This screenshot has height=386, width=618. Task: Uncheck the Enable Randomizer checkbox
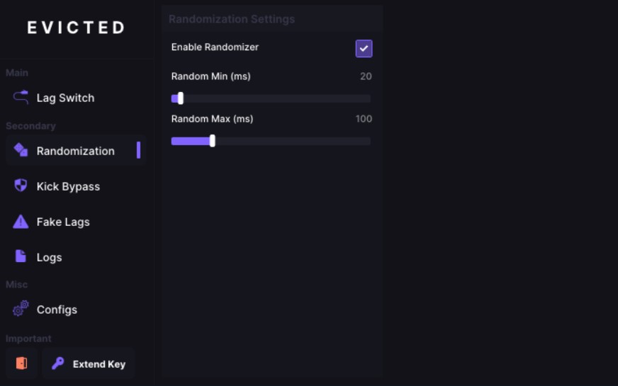(364, 48)
